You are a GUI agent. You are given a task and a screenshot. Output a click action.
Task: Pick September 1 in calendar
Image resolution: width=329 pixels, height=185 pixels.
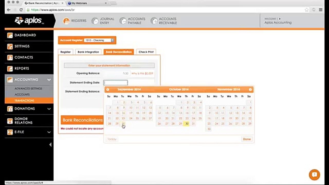point(117,102)
